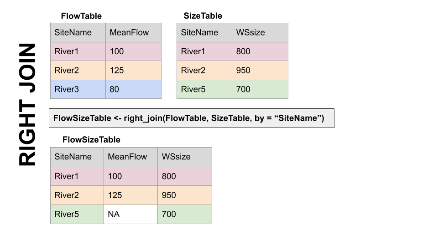Select the blue cell containing 80
The image size is (438, 246).
134,89
